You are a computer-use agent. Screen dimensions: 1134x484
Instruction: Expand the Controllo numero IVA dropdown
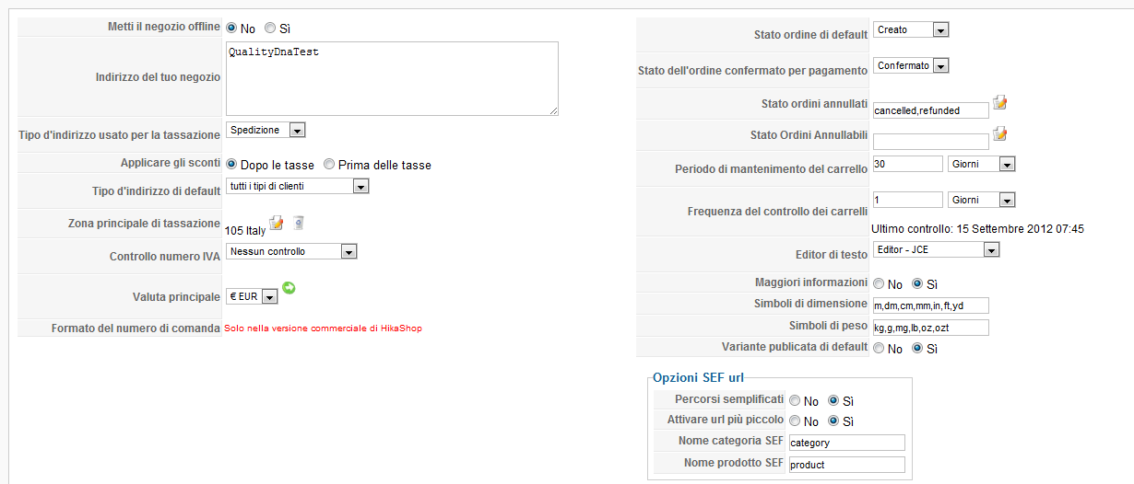[291, 251]
